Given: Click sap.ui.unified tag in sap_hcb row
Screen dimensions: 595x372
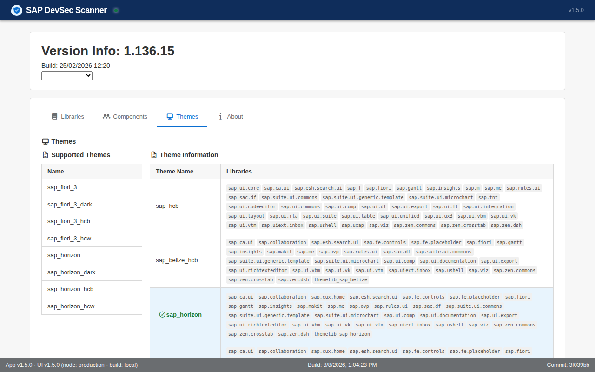Looking at the screenshot, I should click(400, 216).
